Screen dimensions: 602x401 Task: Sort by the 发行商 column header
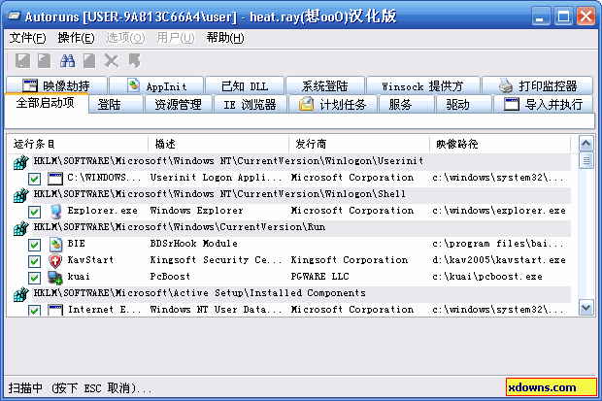[359, 144]
